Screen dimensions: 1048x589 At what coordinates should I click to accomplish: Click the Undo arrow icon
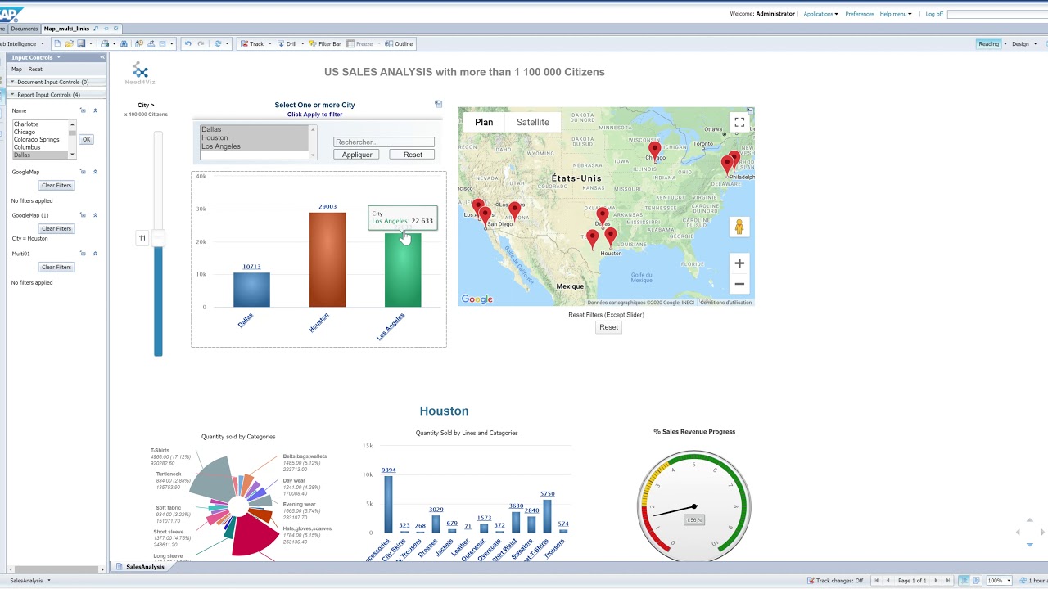(187, 43)
